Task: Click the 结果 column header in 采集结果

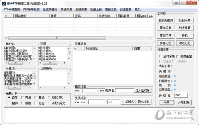Action: pos(142,48)
